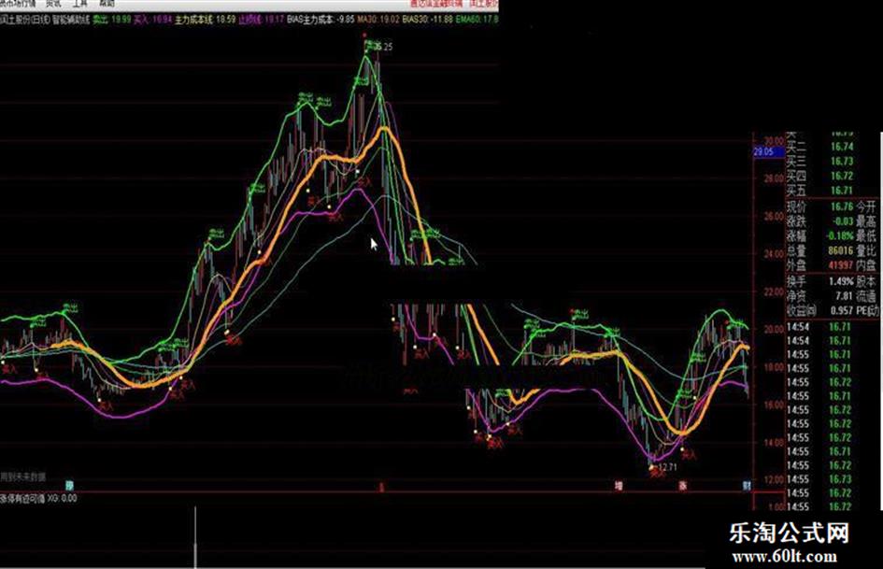Click the 涨跌 -0.03 change value
Viewport: 883px width, 569px height.
click(x=843, y=221)
